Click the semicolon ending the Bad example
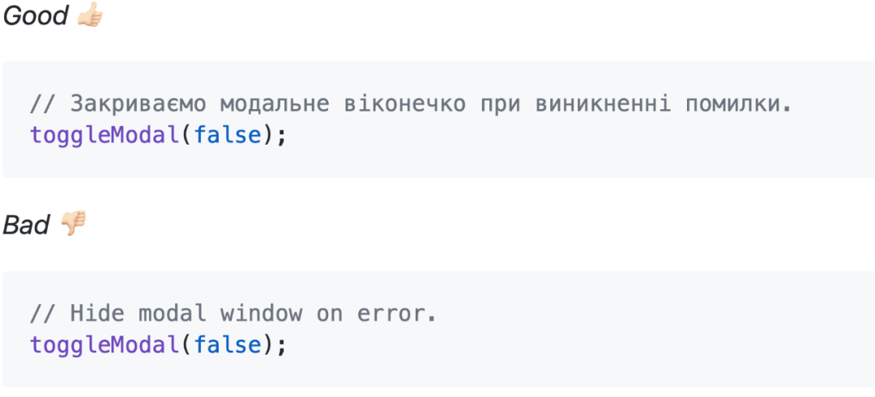Screen dimensions: 875x397 (x=281, y=345)
